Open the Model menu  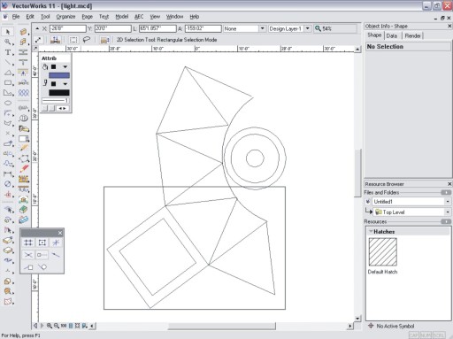[122, 17]
